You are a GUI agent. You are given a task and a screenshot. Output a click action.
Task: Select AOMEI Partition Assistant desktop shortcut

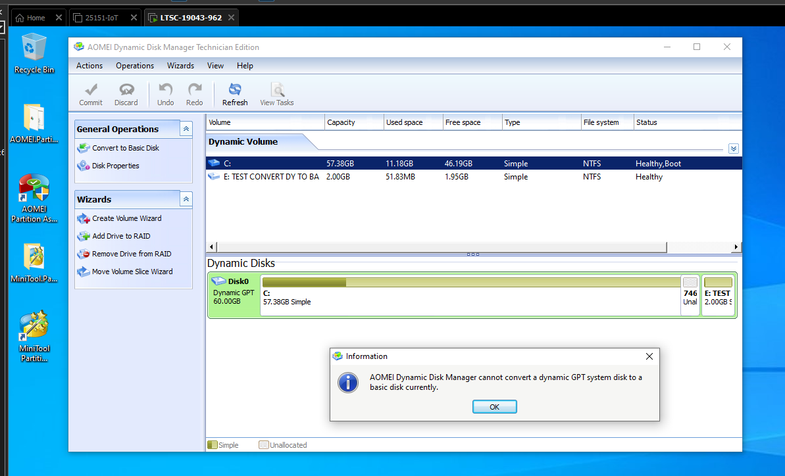[34, 199]
